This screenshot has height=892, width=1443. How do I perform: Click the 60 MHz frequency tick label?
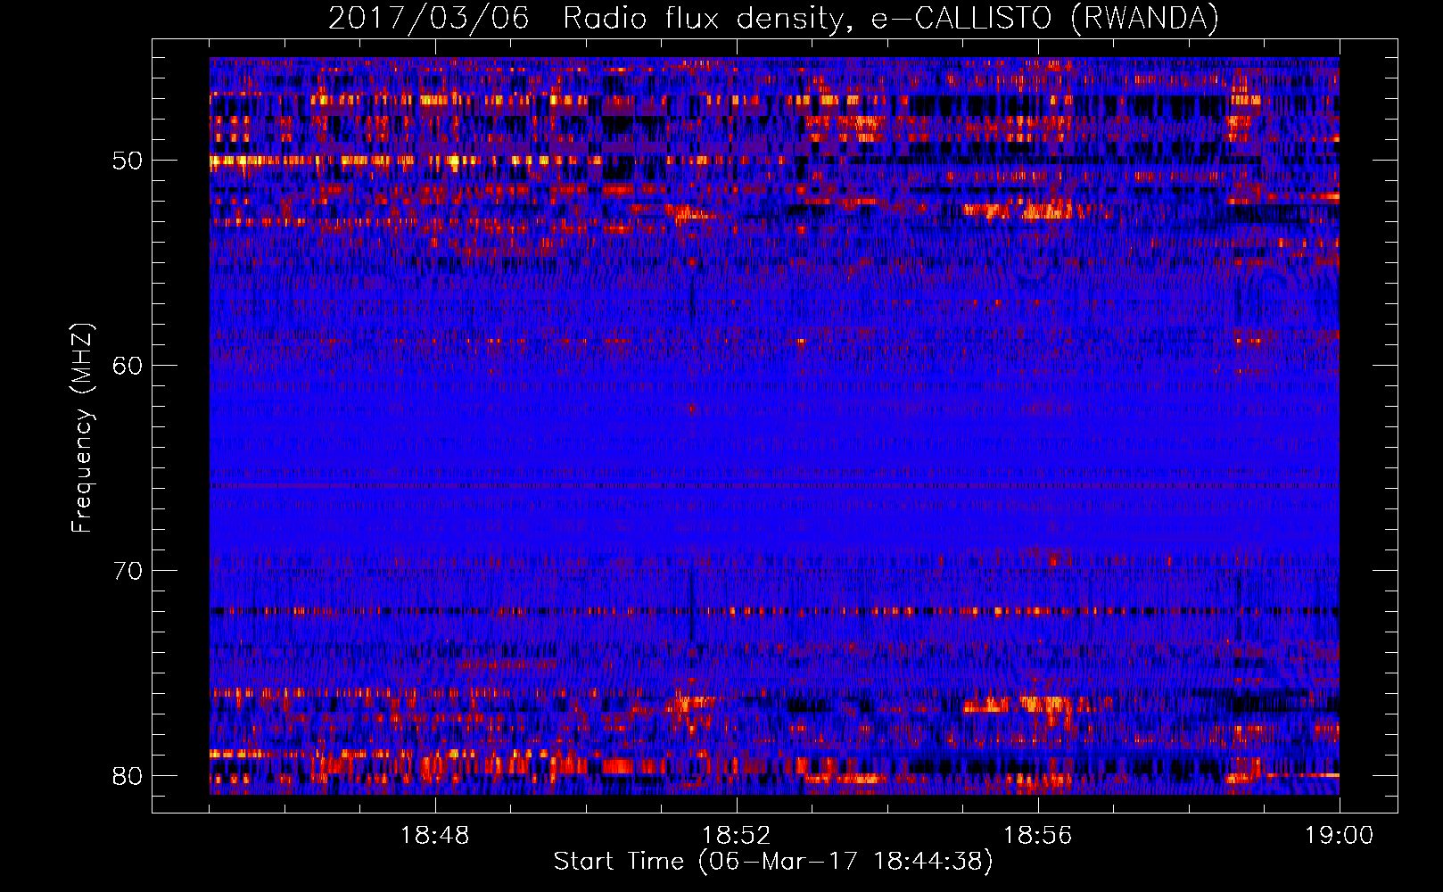(128, 366)
